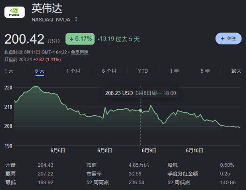Click the 市盈率 value 30.69

pyautogui.click(x=135, y=174)
